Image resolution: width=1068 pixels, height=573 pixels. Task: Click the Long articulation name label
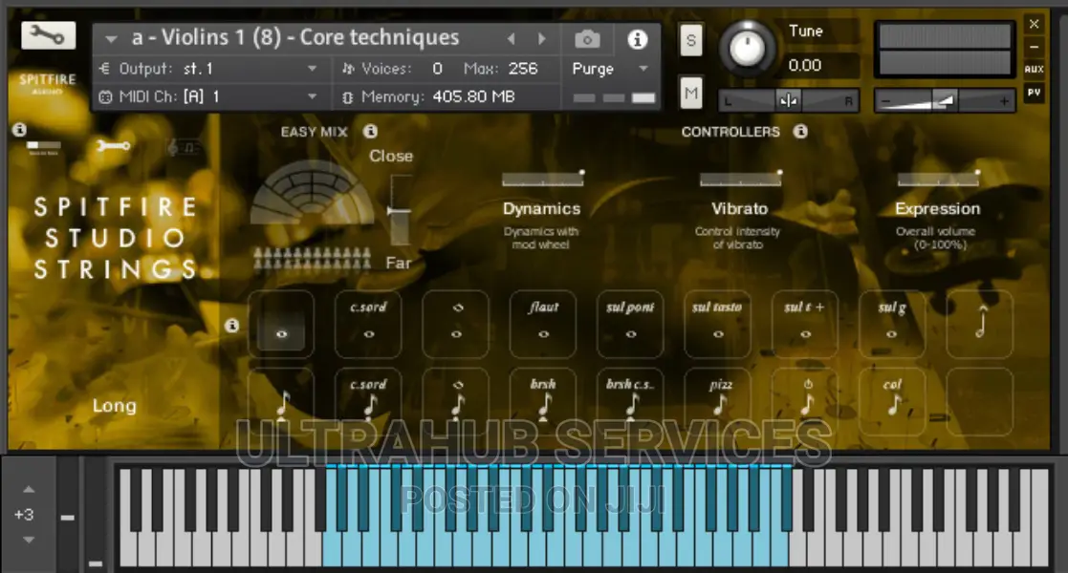[x=115, y=406]
